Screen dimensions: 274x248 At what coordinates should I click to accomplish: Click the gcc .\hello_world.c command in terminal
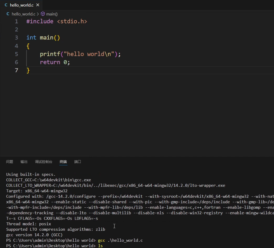(120, 240)
